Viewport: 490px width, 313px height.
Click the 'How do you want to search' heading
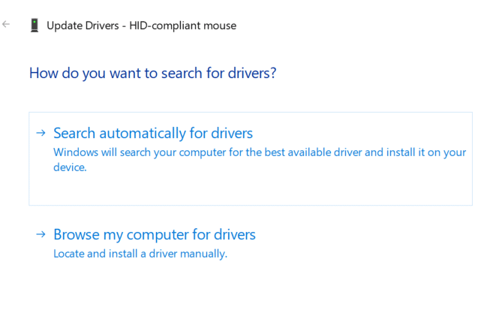(x=153, y=74)
